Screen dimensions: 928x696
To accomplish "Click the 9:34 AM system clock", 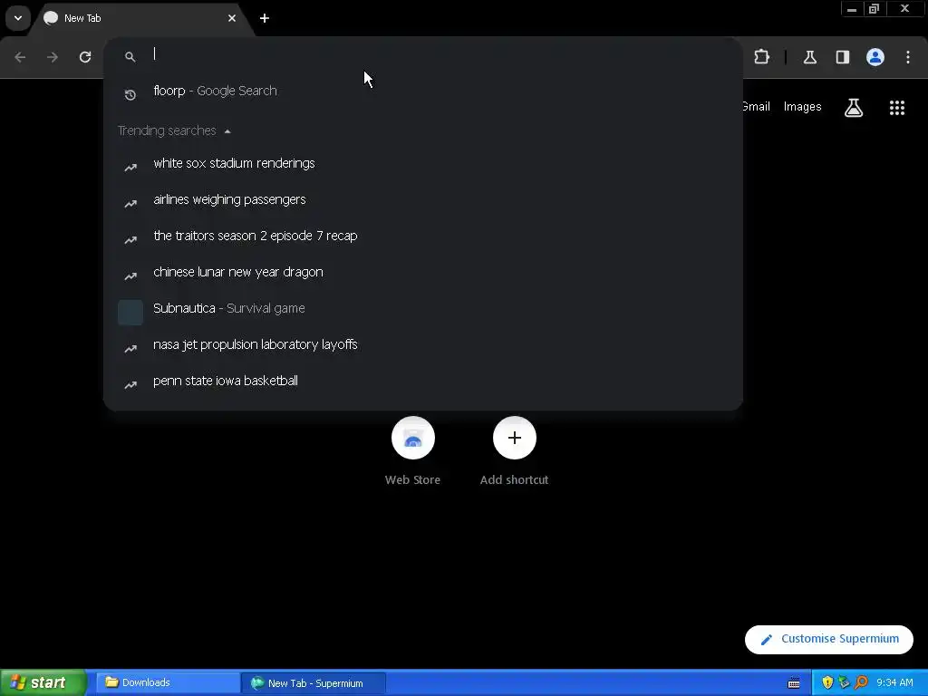I will pos(894,682).
